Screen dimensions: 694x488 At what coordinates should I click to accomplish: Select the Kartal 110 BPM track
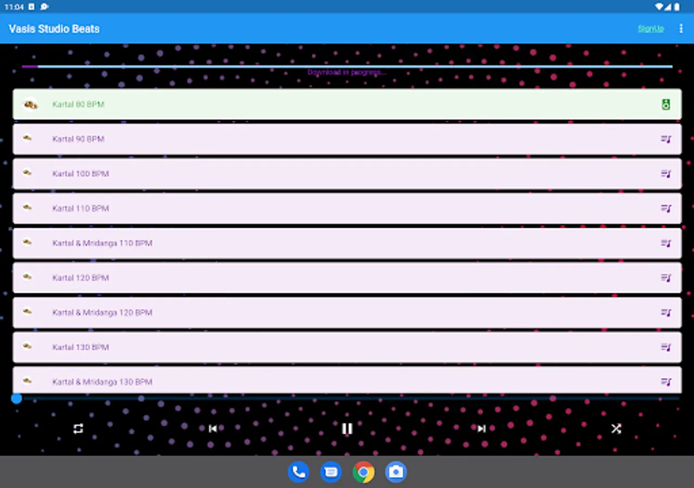[x=347, y=209]
